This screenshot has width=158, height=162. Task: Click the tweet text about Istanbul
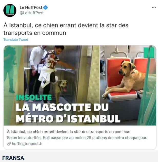coord(66,29)
